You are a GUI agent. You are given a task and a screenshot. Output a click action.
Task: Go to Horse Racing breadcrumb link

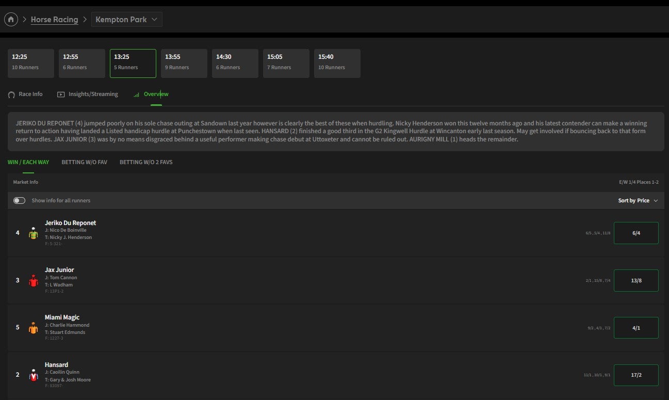click(54, 20)
